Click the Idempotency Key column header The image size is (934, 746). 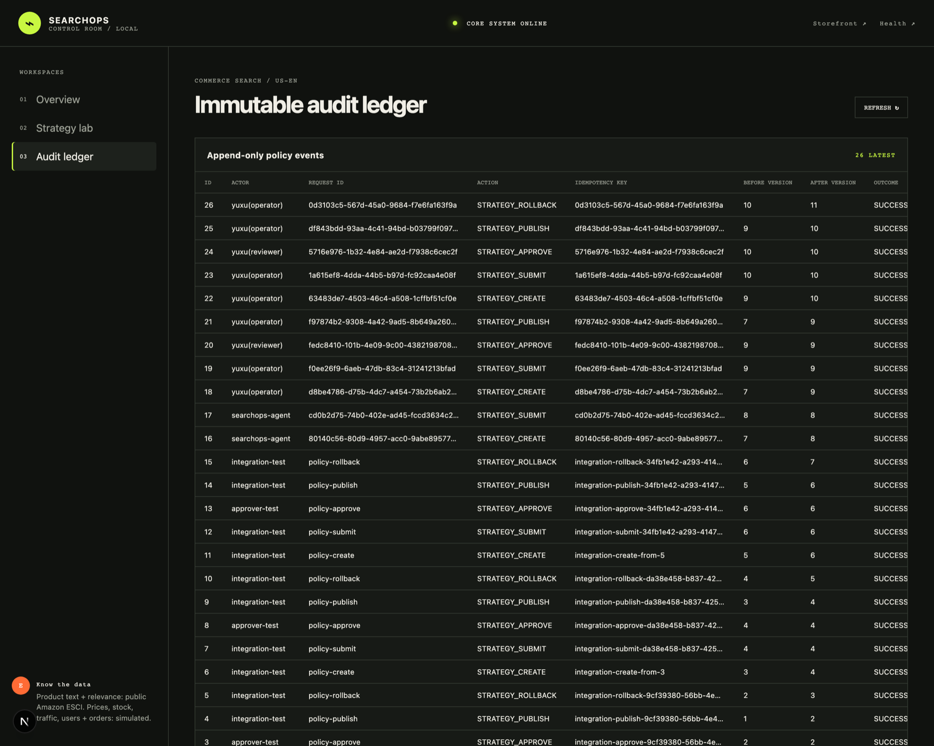click(x=601, y=183)
